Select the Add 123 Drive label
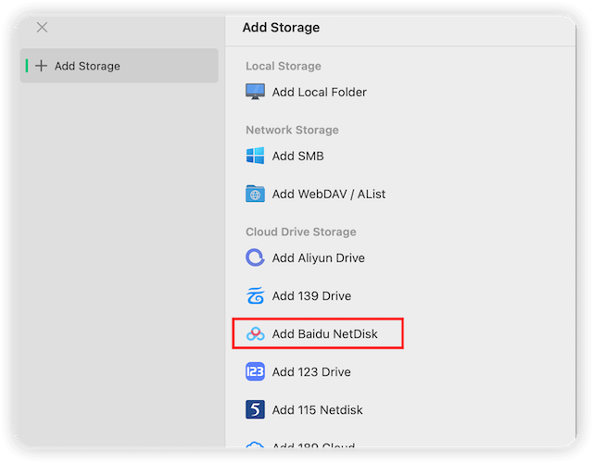 [x=311, y=371]
